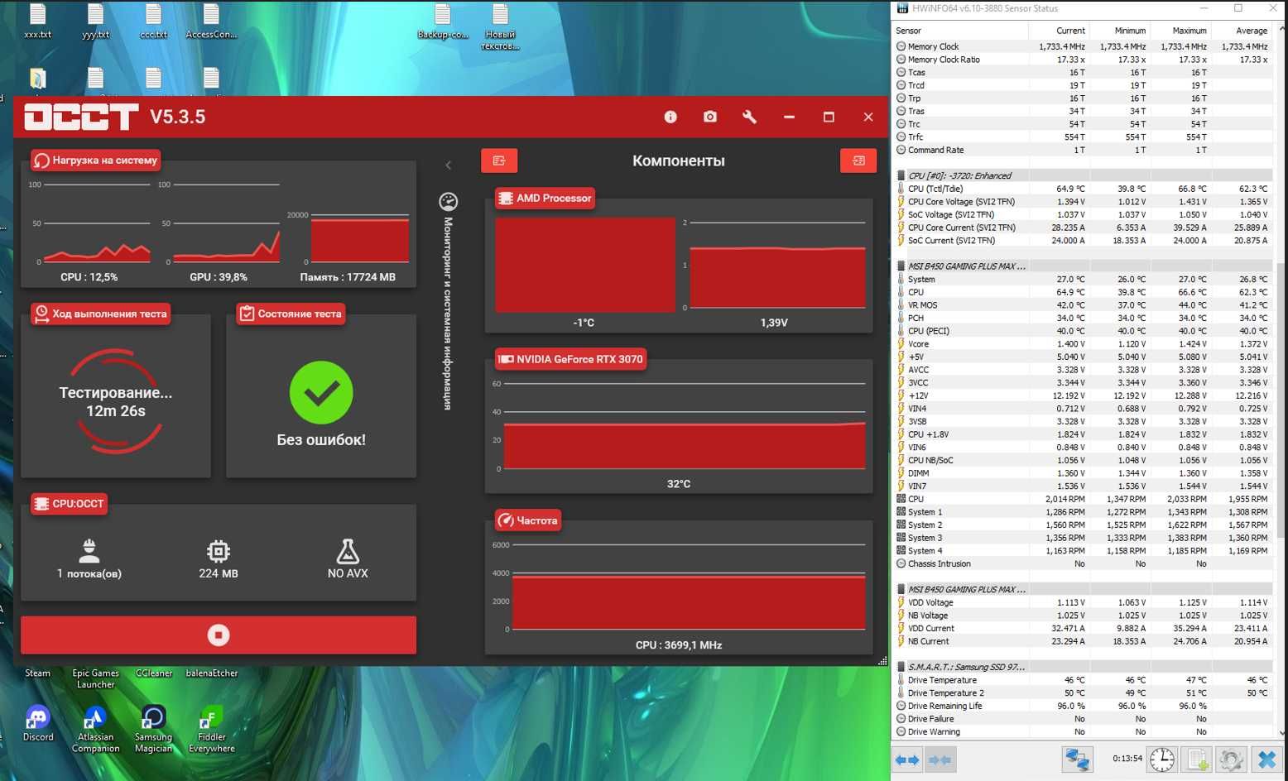Viewport: 1288px width, 781px height.
Task: Select the NVIDIA GeForce RTX 3070 label
Action: pyautogui.click(x=571, y=359)
